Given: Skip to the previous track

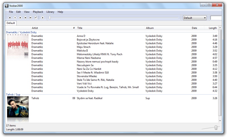Looking at the screenshot, I should [x=25, y=18].
